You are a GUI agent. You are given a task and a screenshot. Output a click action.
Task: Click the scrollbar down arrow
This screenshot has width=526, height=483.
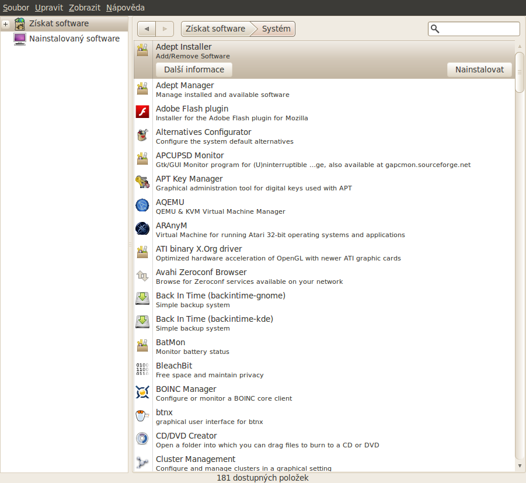(520, 465)
